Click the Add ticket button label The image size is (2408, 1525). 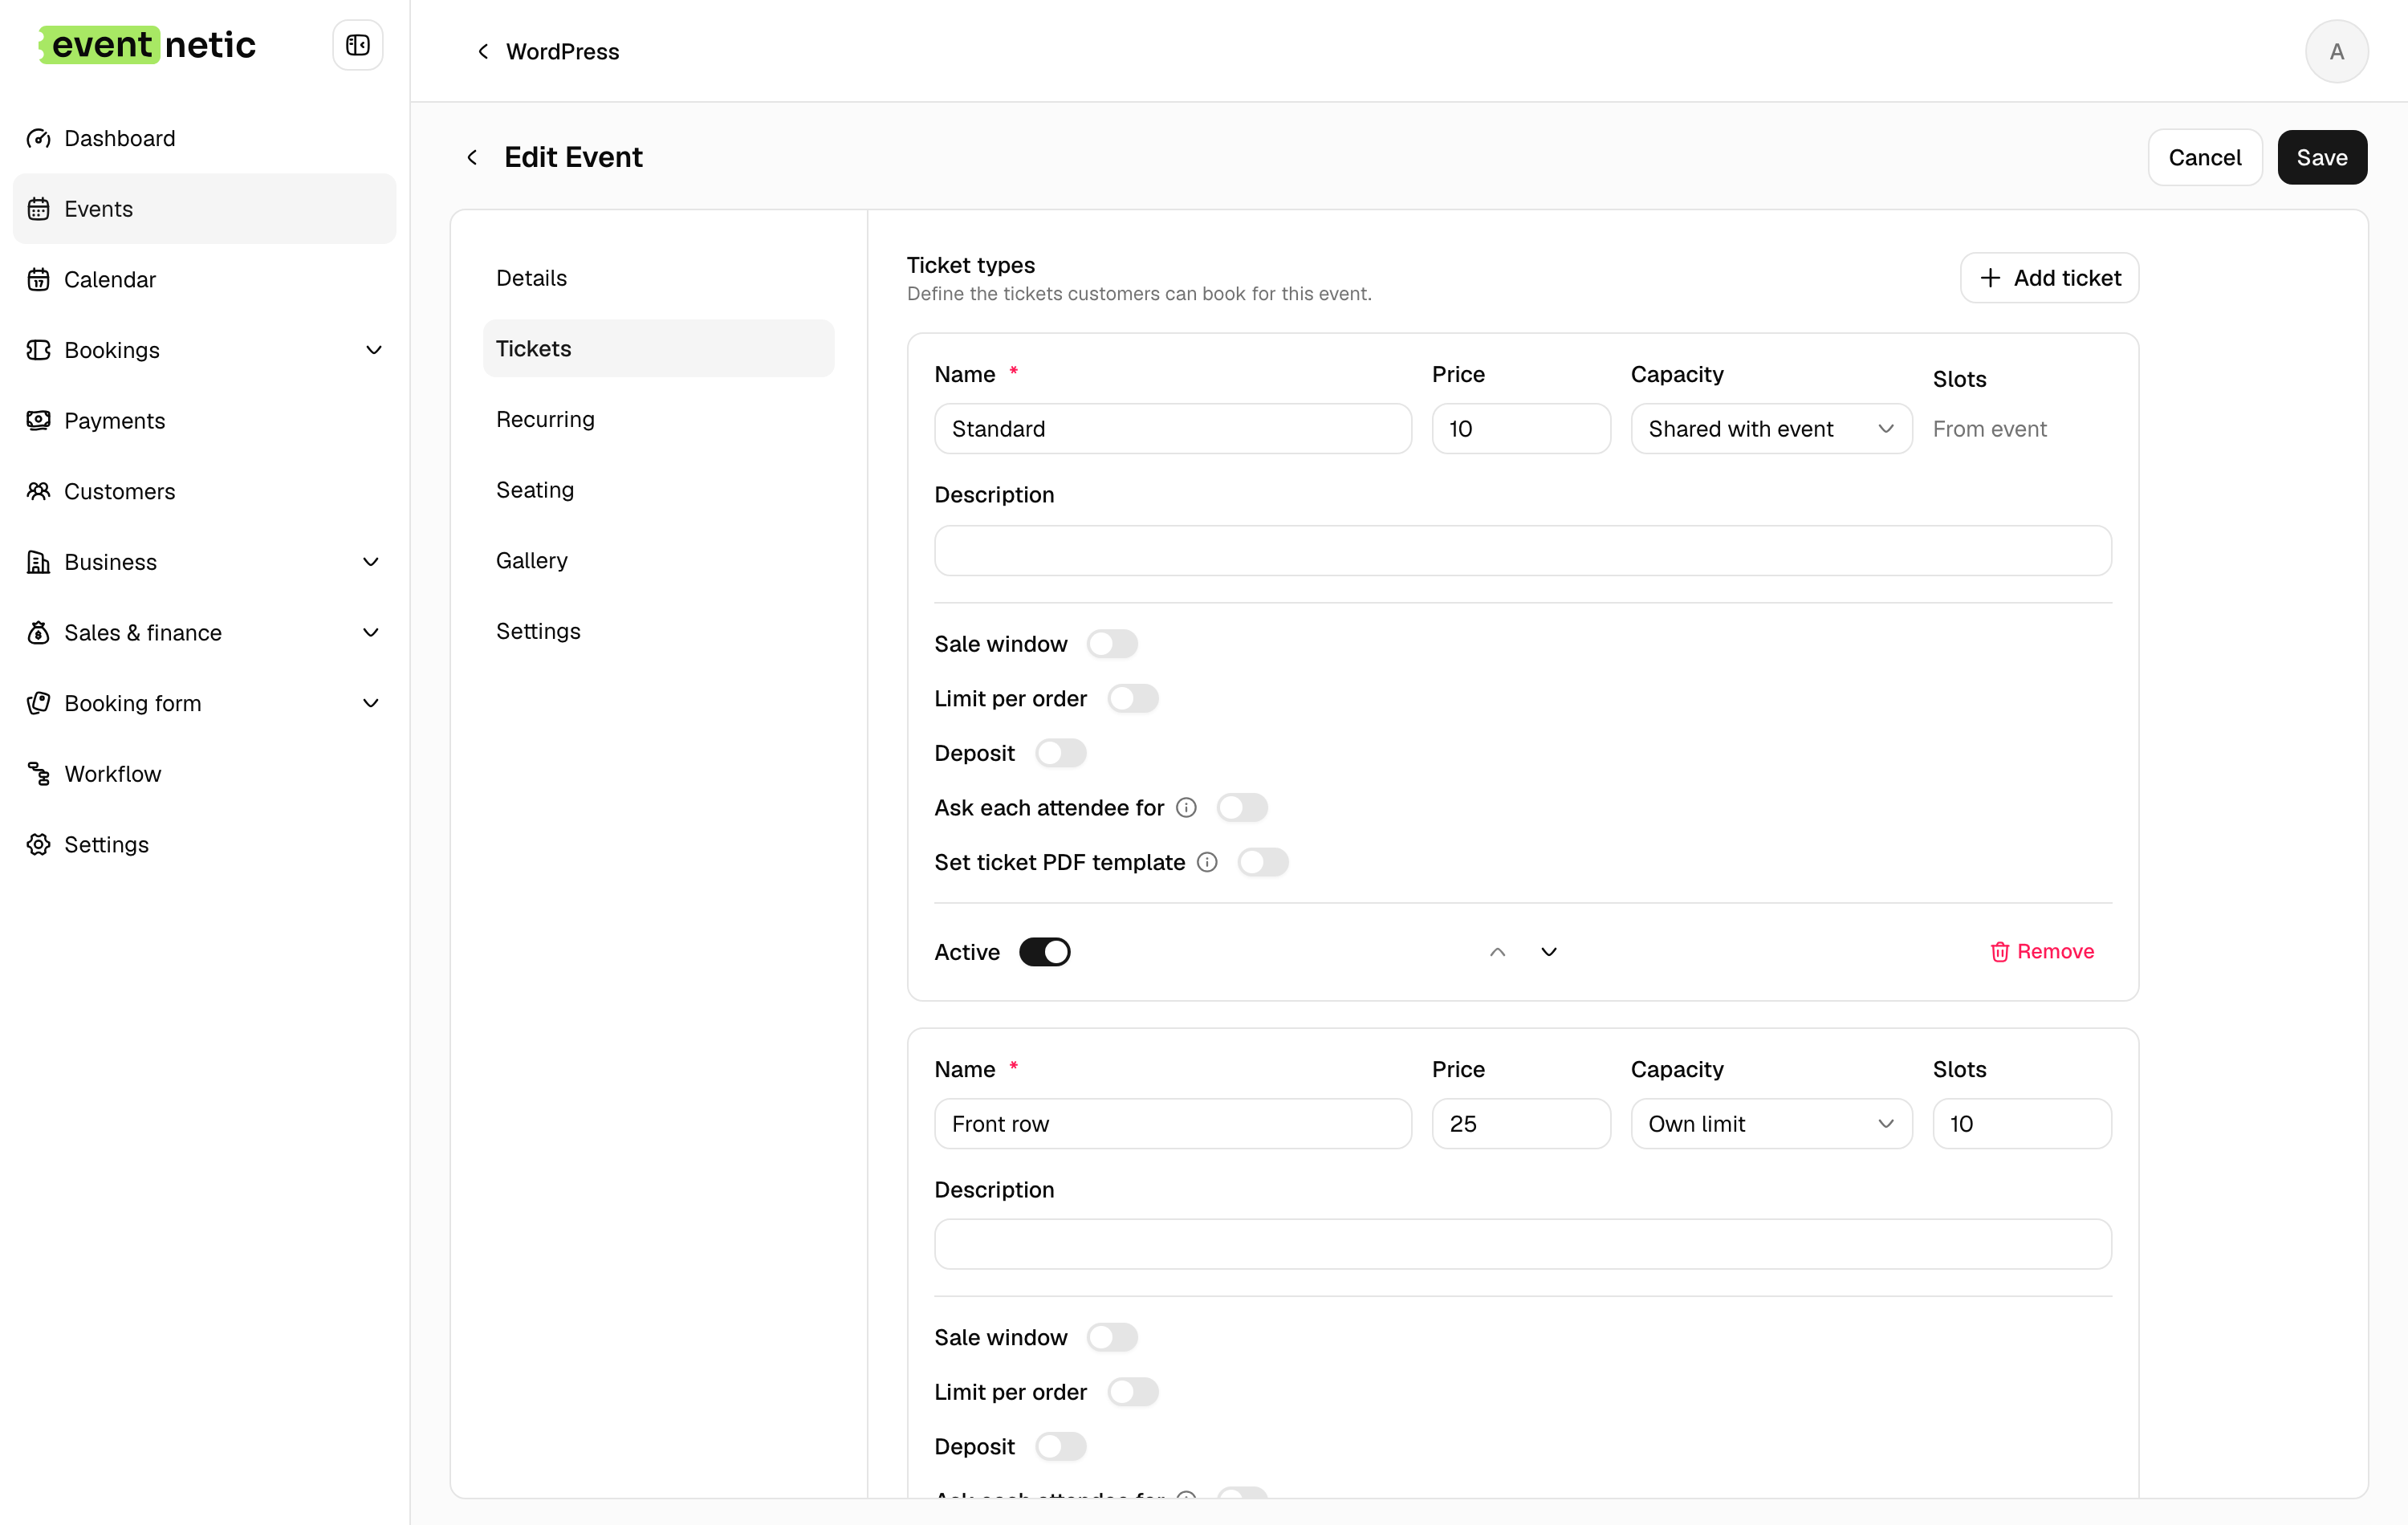2067,278
